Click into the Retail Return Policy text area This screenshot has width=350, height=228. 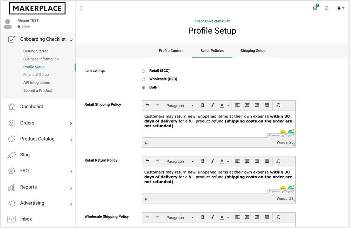click(x=219, y=180)
